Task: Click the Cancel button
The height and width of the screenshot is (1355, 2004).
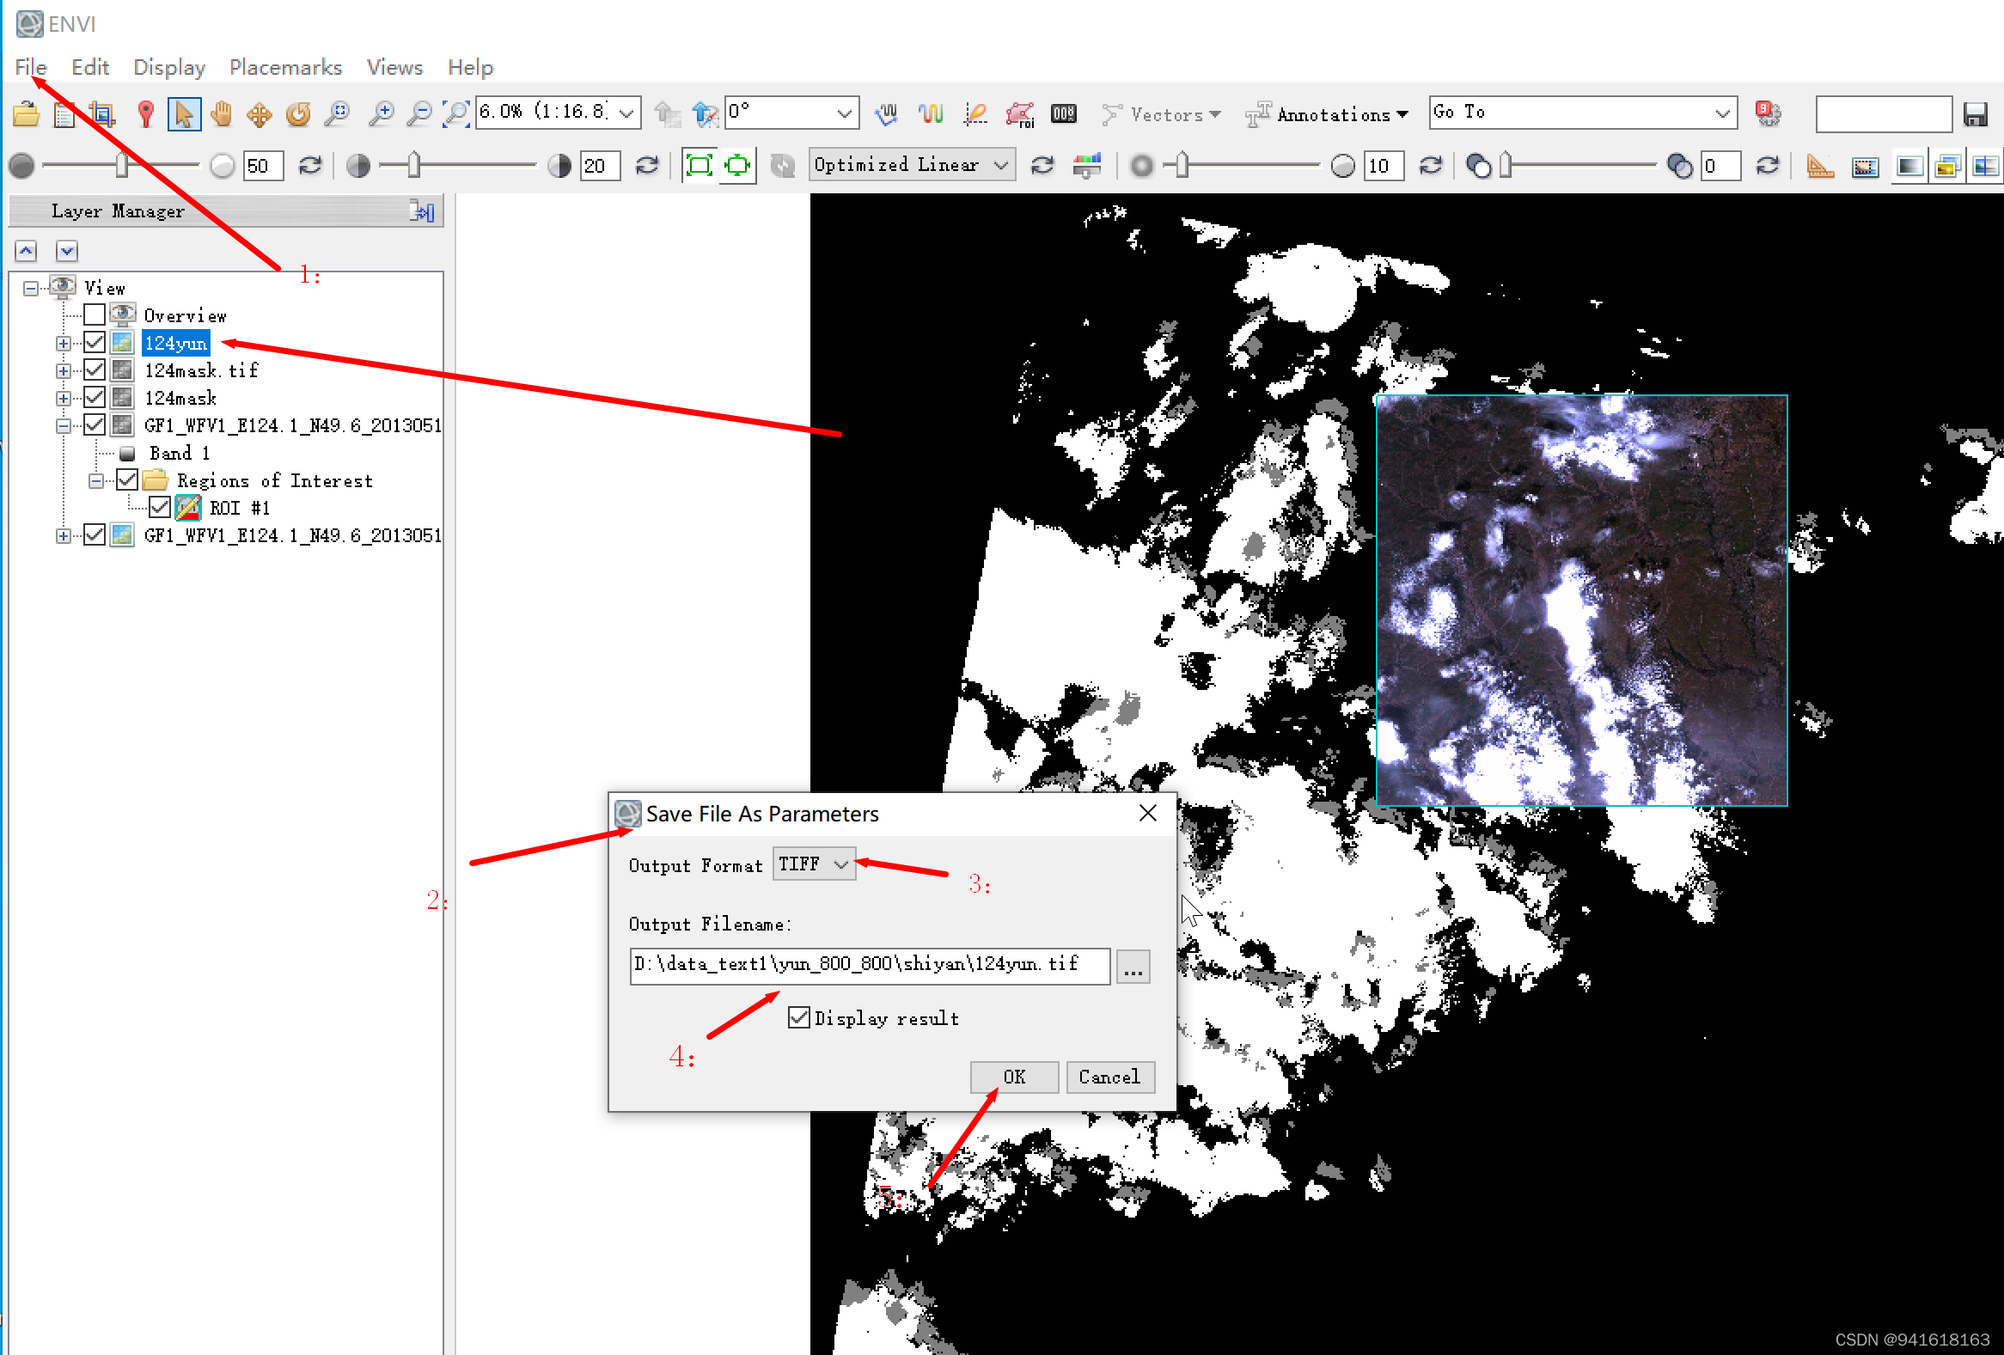Action: pyautogui.click(x=1109, y=1077)
